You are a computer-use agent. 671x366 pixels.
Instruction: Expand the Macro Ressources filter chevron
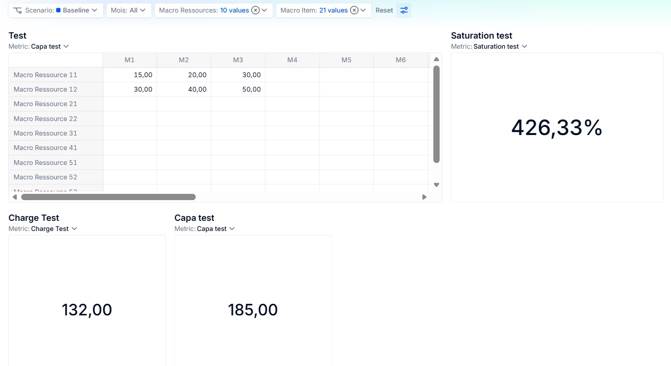264,10
